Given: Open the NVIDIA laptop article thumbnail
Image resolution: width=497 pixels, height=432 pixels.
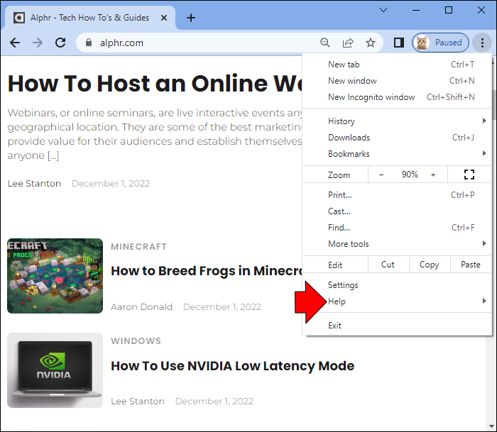Looking at the screenshot, I should pos(55,370).
